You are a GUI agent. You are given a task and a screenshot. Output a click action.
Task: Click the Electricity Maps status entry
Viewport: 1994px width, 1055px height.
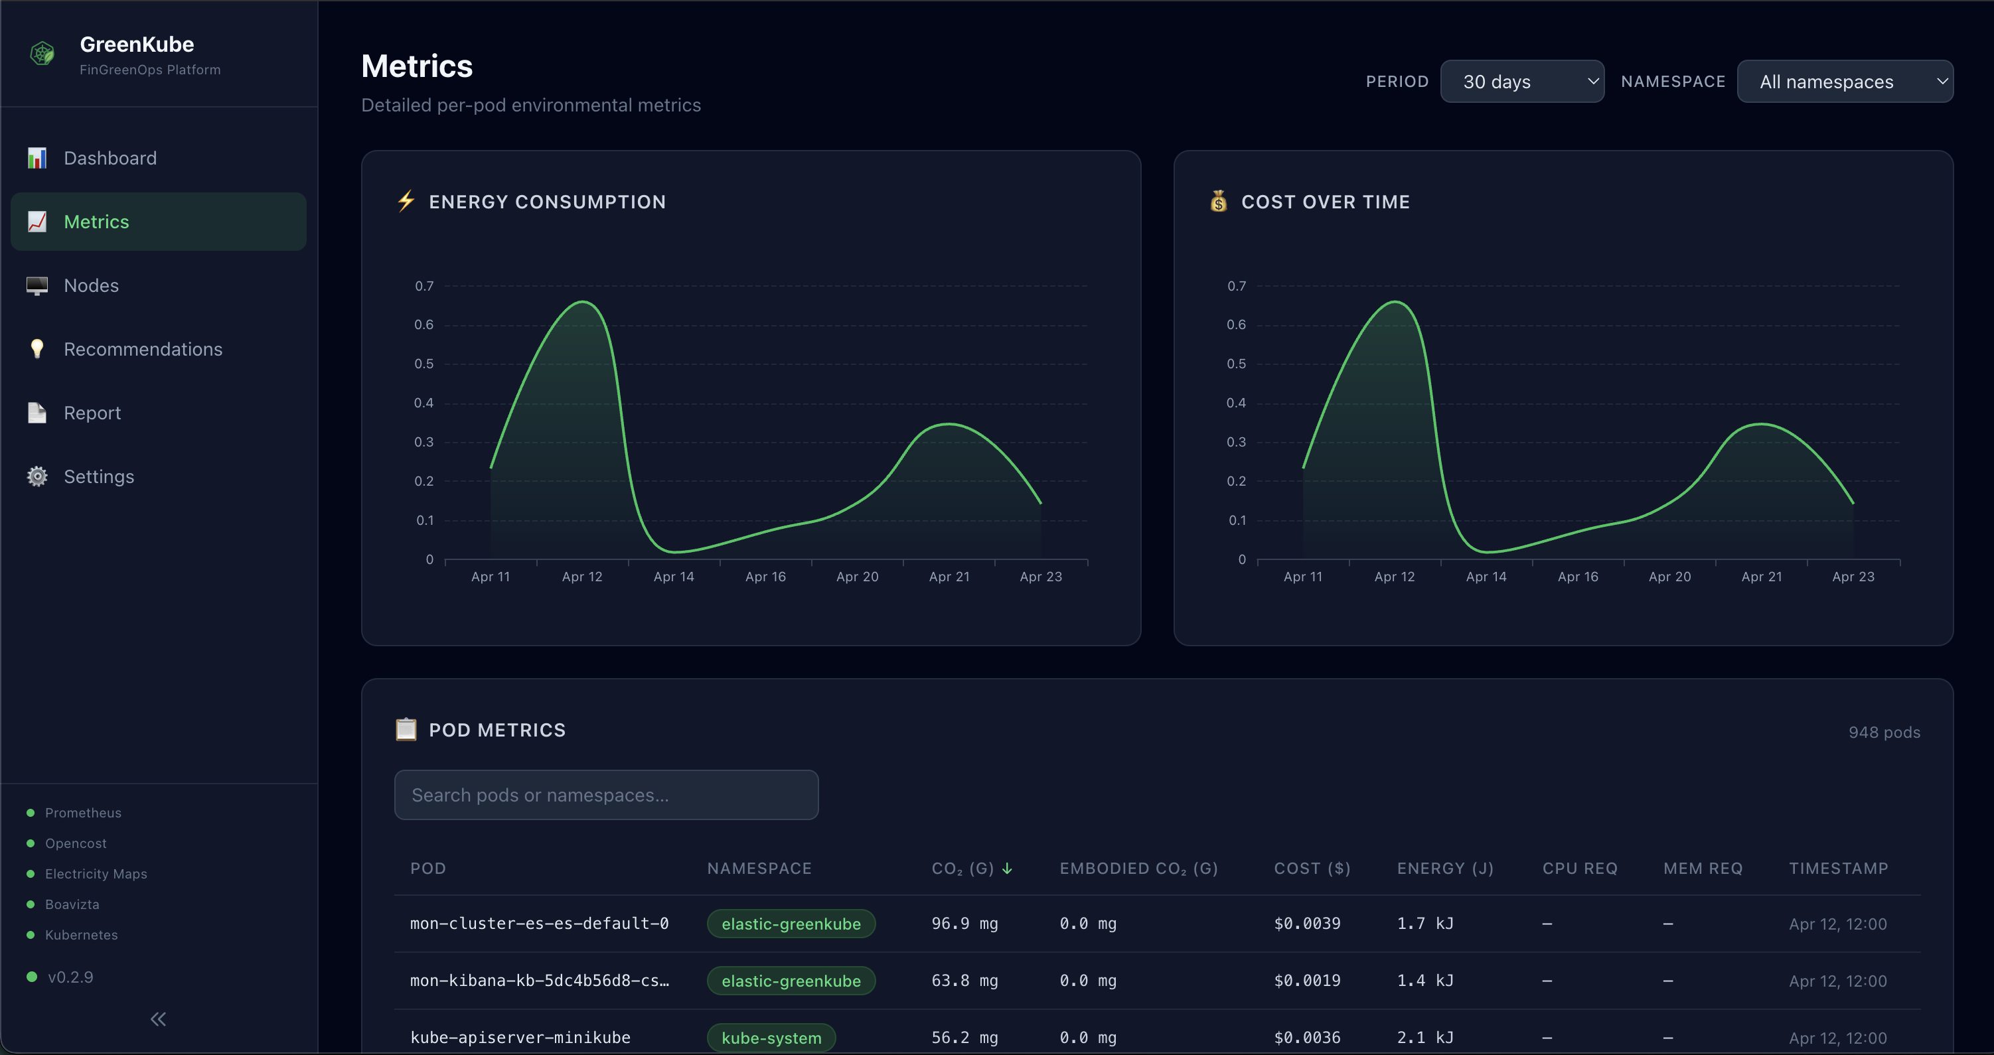[87, 874]
